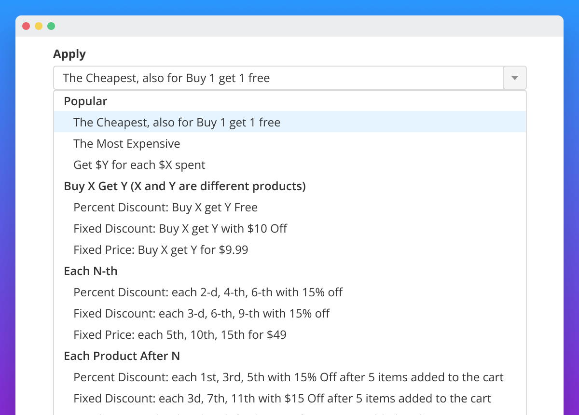Screen dimensions: 579x415
Task: Choose Fixed Discount each 3-d, 6-th, 9-th option
Action: tap(201, 313)
